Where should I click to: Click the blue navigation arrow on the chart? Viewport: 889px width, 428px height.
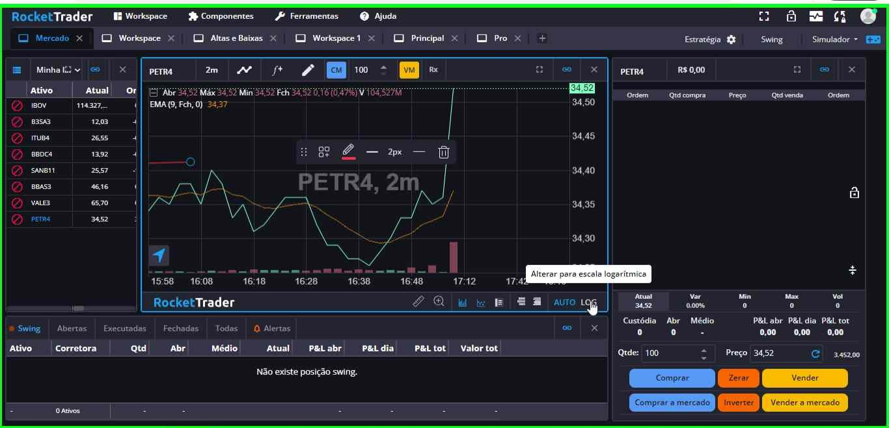pos(159,255)
